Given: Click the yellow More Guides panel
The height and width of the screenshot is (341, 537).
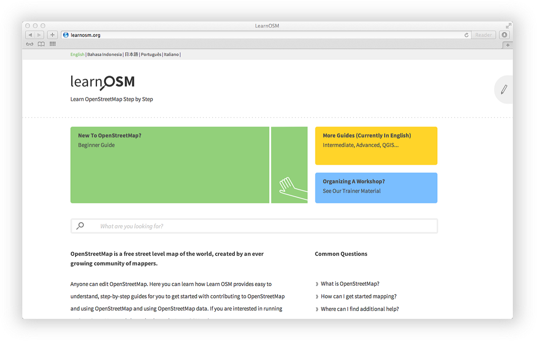Looking at the screenshot, I should coord(376,146).
